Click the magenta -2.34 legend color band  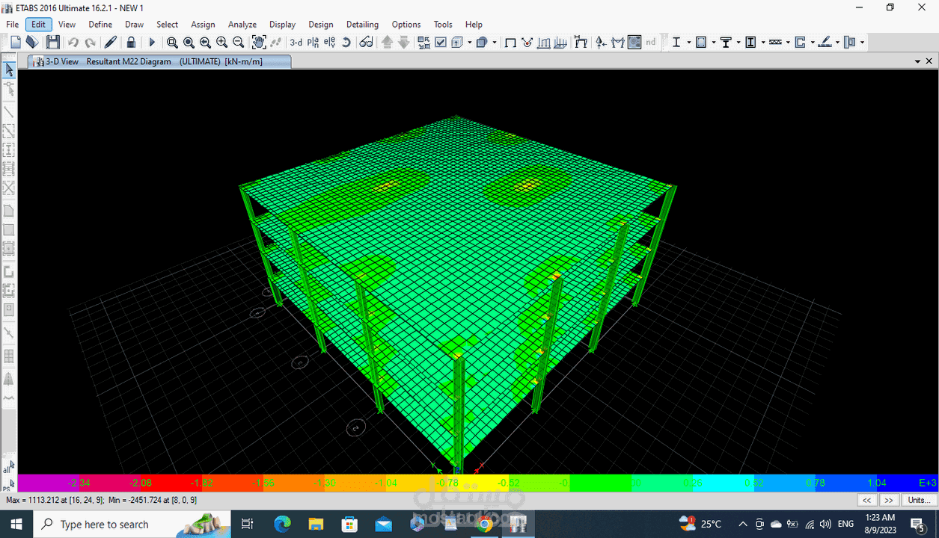pos(49,483)
